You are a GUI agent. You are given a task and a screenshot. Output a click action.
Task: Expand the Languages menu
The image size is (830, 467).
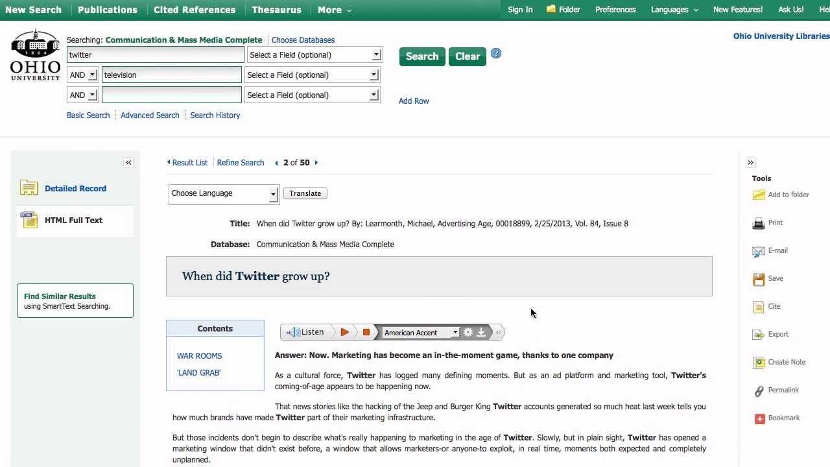[x=674, y=10]
